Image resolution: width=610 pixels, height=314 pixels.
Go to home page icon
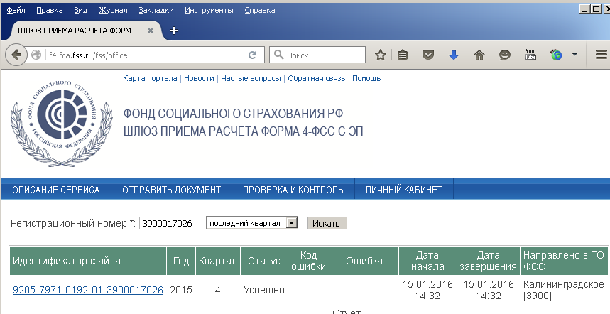pyautogui.click(x=479, y=55)
